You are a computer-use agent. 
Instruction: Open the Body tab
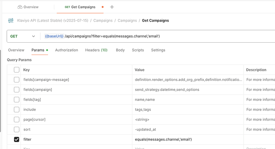pos(120,50)
